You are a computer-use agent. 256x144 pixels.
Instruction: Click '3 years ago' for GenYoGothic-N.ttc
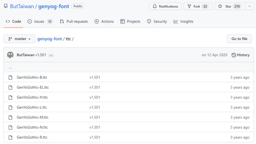[240, 127]
